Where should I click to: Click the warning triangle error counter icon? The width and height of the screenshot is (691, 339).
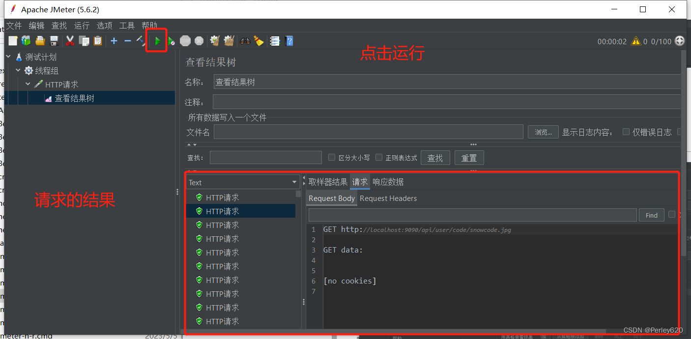pyautogui.click(x=636, y=41)
